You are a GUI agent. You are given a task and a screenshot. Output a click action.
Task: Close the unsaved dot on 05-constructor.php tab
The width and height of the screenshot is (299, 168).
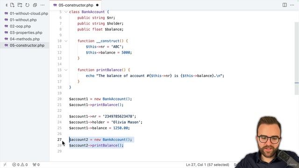98,5
